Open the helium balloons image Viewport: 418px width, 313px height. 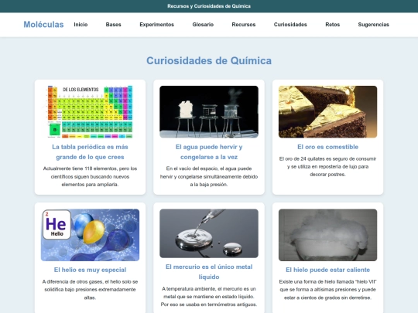pyautogui.click(x=90, y=235)
